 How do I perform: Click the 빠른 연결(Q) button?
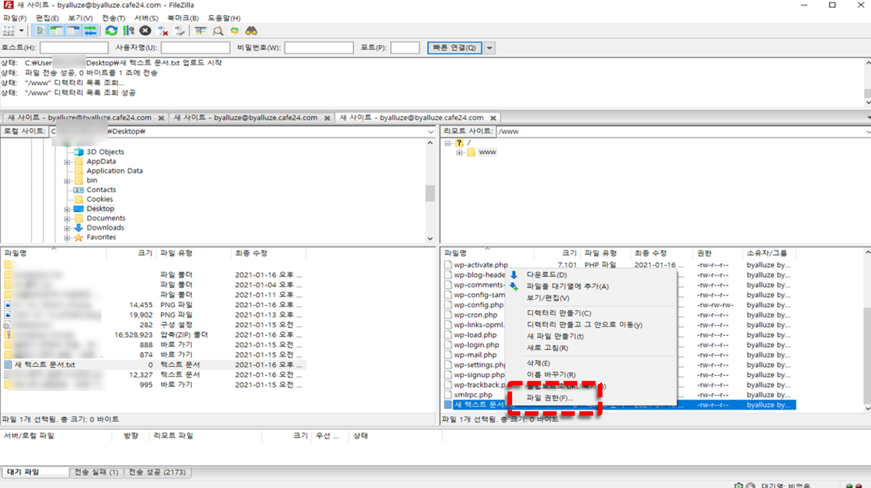[x=454, y=48]
